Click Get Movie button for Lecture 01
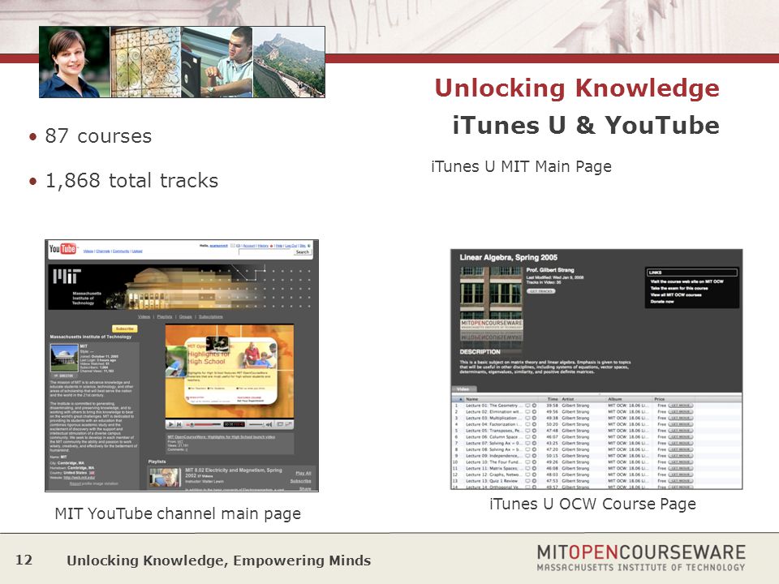This screenshot has height=584, width=779. pyautogui.click(x=681, y=406)
